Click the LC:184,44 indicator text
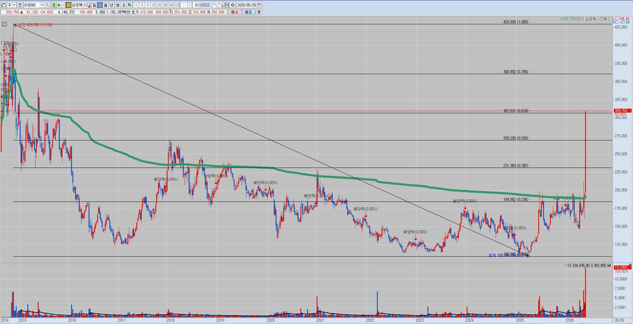 (621, 19)
